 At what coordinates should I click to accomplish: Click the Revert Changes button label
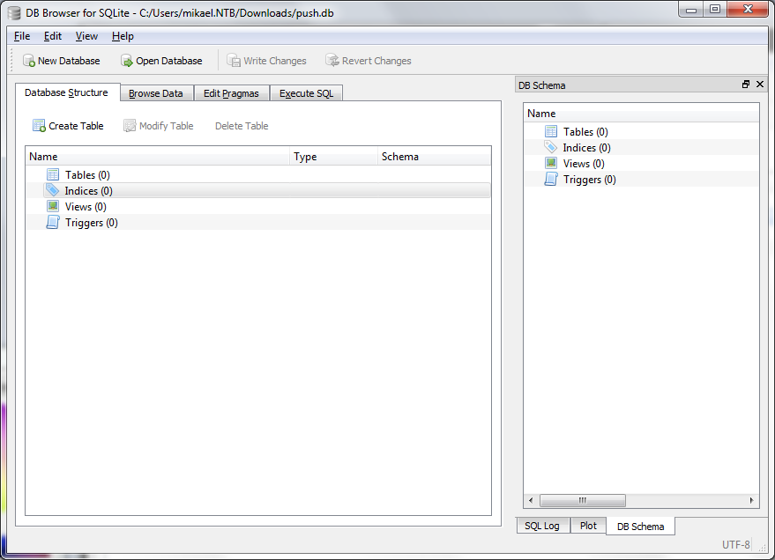tap(376, 61)
